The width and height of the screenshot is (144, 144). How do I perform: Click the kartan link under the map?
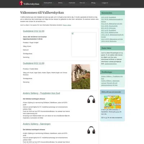point(117,112)
